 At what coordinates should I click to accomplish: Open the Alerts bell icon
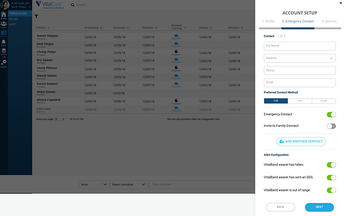[3, 43]
